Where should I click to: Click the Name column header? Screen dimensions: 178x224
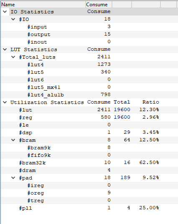coord(43,5)
